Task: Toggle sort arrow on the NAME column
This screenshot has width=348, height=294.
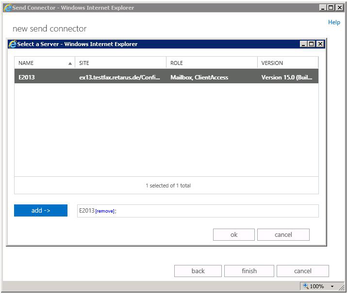Action: tap(70, 63)
